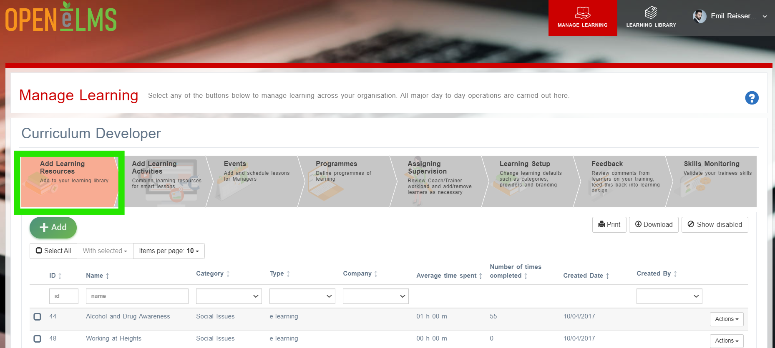The image size is (775, 348).
Task: Click the Open eLMS logo
Action: pos(61,17)
